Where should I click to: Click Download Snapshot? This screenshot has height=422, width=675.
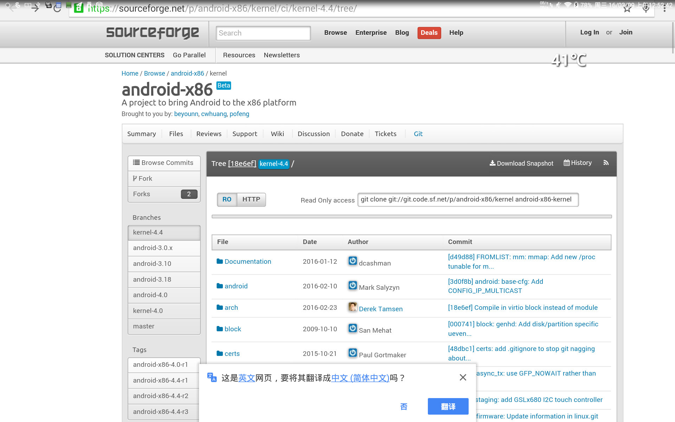pyautogui.click(x=521, y=163)
